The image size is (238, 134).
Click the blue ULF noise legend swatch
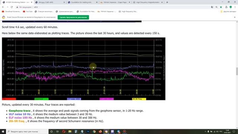(x=74, y=99)
